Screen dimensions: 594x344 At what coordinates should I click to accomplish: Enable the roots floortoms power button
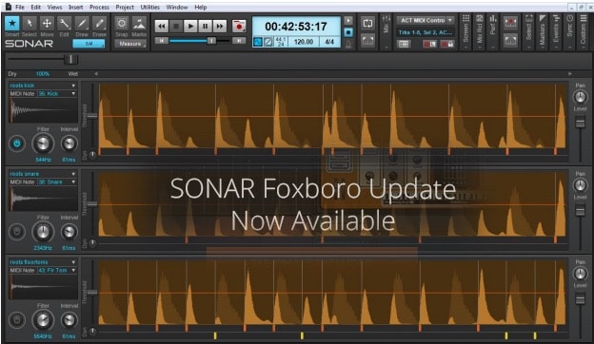pos(17,320)
